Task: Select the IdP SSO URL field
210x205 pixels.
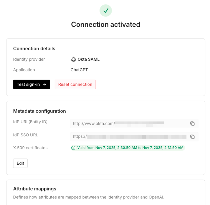Action: [x=129, y=137]
